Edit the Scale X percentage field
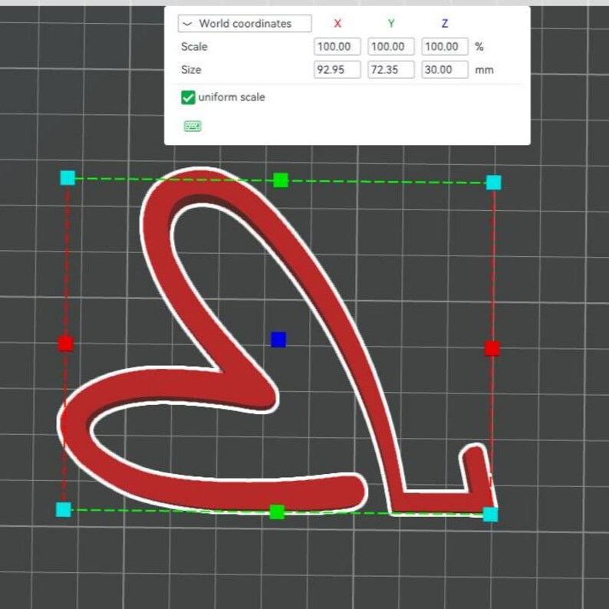Screen dimensions: 609x609 tap(337, 47)
